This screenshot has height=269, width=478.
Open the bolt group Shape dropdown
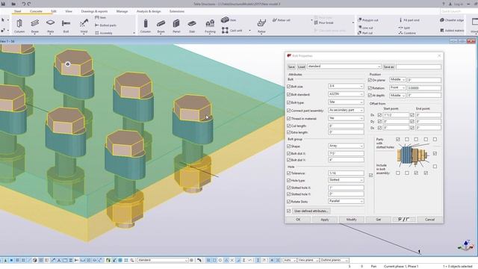point(346,146)
